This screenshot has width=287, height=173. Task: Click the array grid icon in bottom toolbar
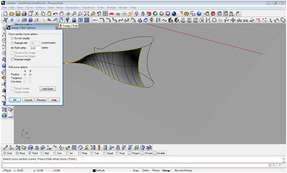tap(74, 147)
